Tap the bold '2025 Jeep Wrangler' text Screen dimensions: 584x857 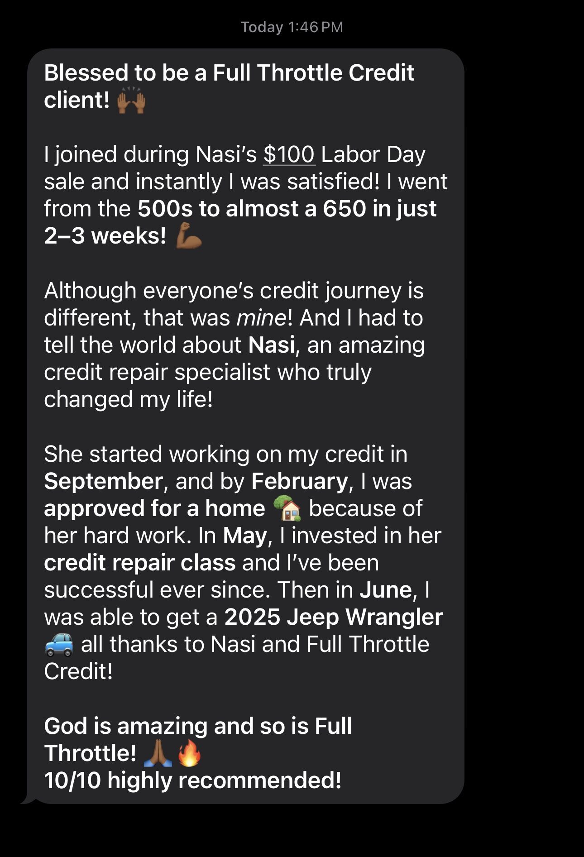pos(334,617)
